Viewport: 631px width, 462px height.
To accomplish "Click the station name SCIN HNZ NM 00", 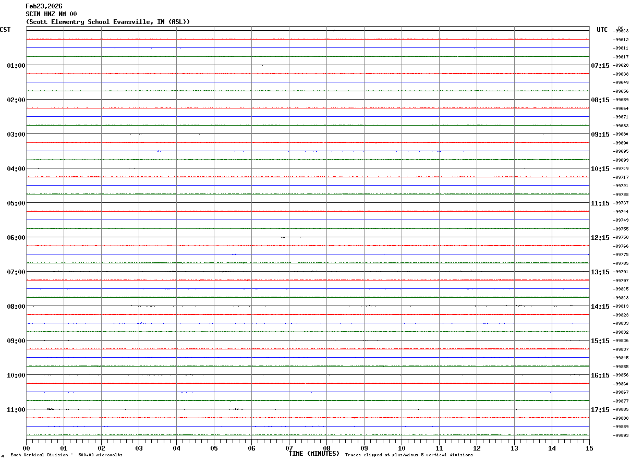I will [x=51, y=14].
